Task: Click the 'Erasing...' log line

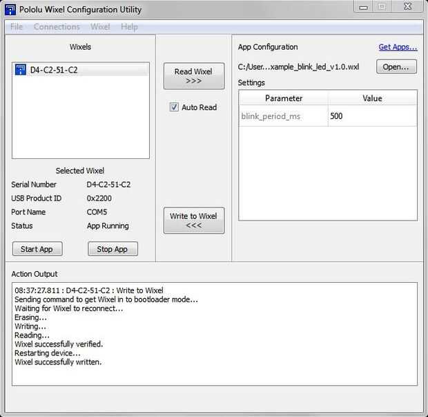Action: point(30,317)
